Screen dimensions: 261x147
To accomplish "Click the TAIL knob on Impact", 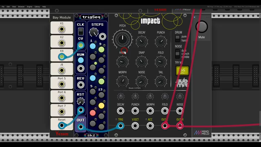I will [x=161, y=82].
